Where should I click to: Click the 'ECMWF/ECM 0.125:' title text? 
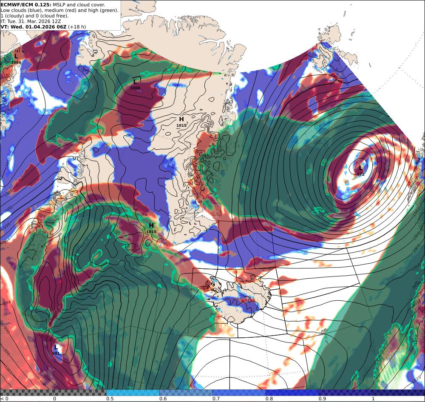(26, 5)
